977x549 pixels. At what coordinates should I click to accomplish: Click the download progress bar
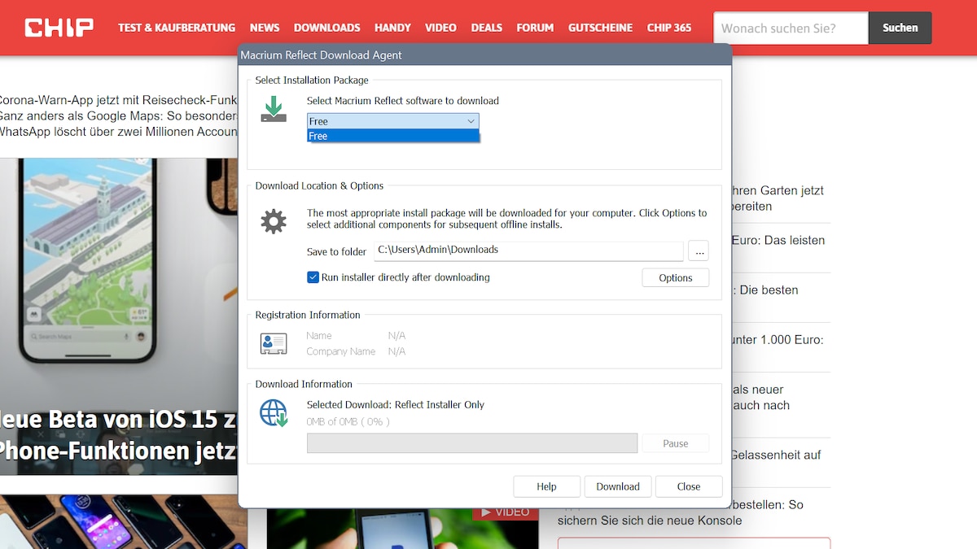(x=472, y=442)
